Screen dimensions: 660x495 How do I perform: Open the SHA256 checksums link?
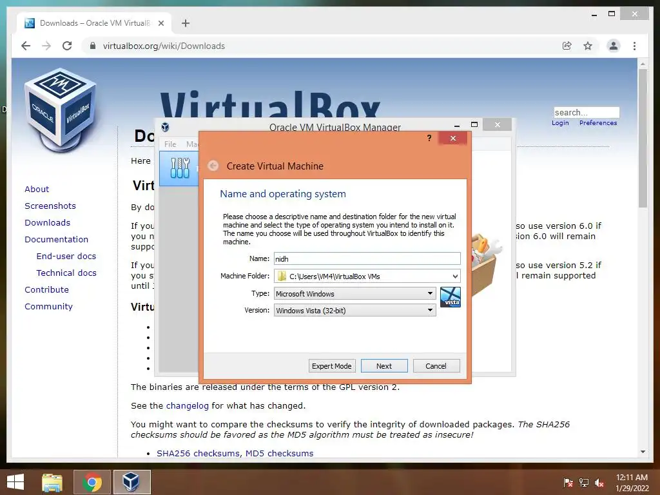(x=199, y=453)
